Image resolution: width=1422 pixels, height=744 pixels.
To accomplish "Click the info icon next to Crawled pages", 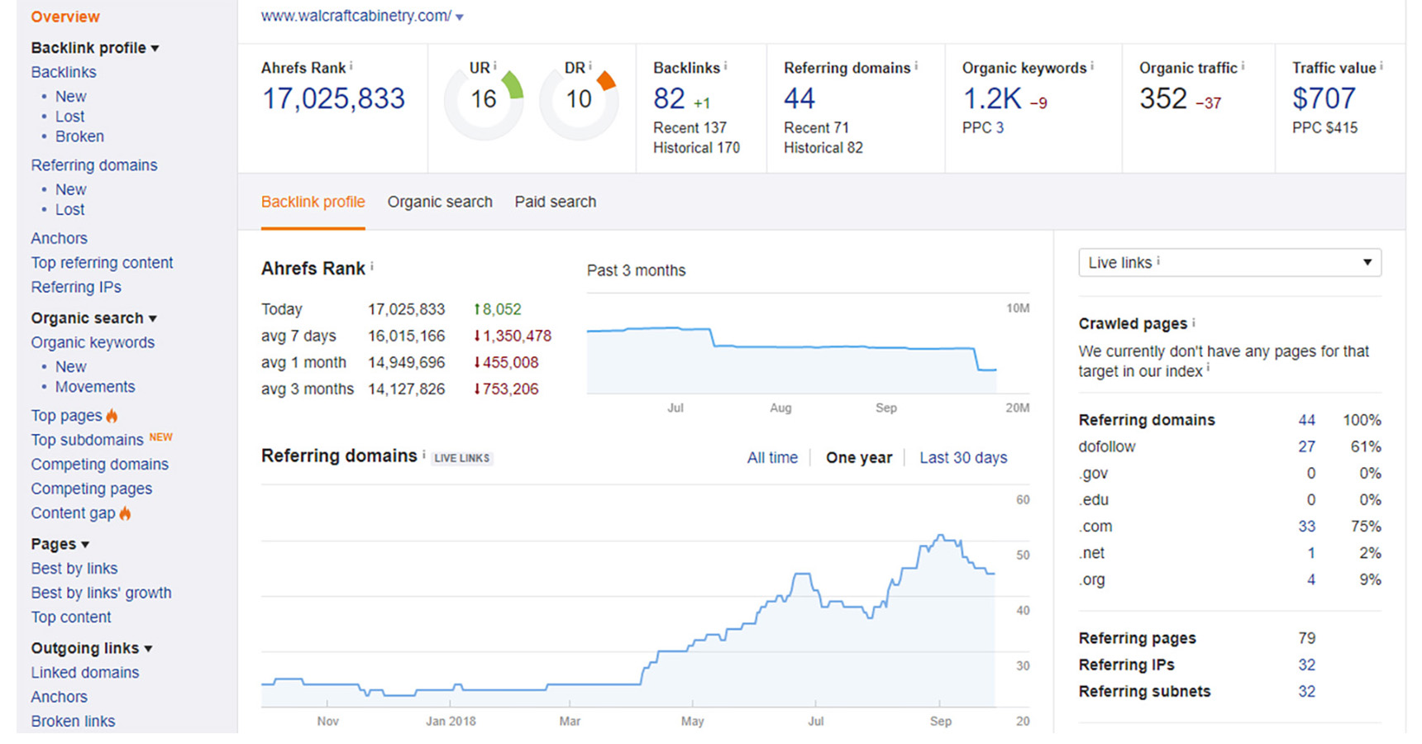I will tap(1193, 322).
